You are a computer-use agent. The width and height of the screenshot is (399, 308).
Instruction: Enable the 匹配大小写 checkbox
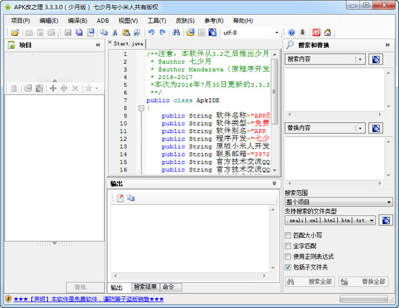point(288,235)
